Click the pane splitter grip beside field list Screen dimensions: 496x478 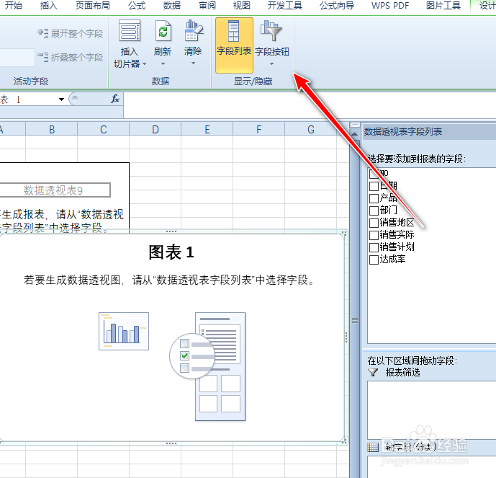pos(355,321)
